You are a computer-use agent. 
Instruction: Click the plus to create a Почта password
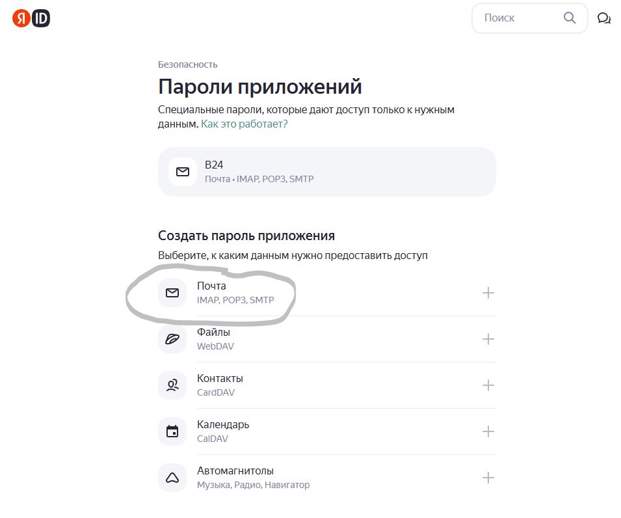tap(487, 293)
